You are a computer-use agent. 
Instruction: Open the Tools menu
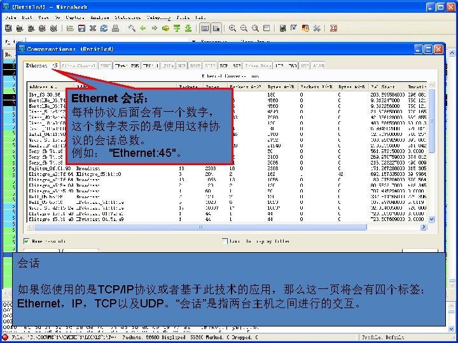click(x=183, y=18)
